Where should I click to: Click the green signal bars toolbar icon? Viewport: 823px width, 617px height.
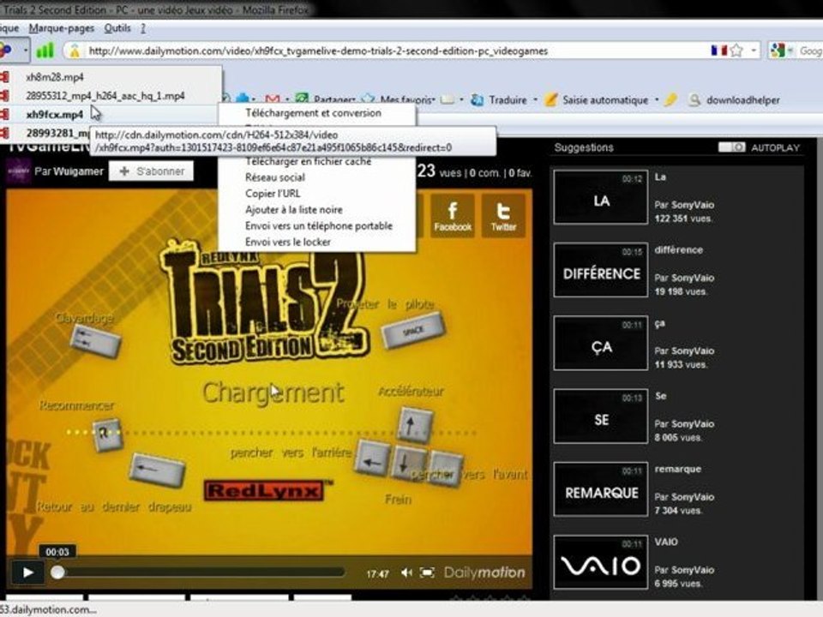[x=45, y=51]
